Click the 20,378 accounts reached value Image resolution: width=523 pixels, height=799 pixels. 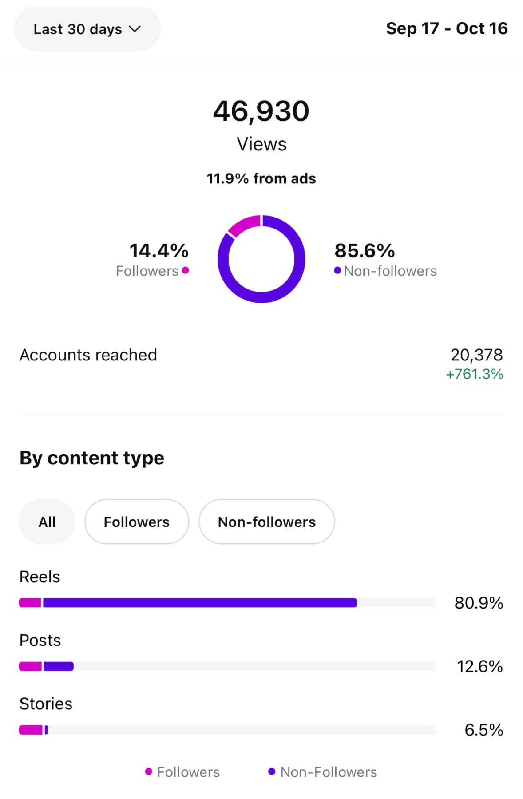(476, 355)
